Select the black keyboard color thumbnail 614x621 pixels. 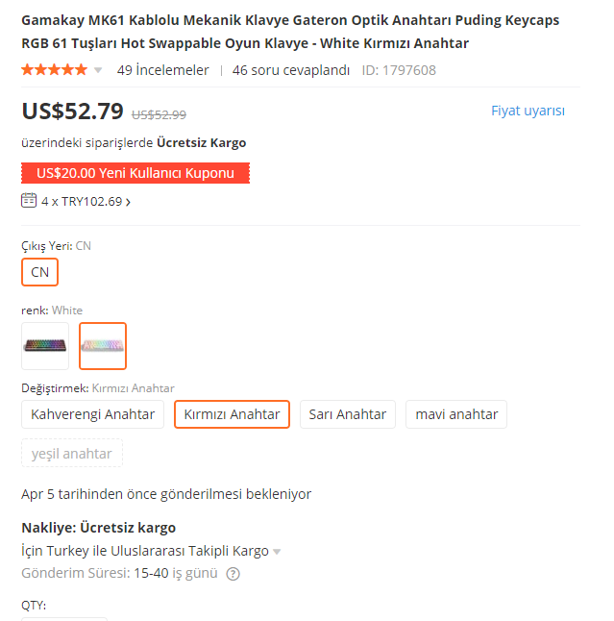[45, 346]
